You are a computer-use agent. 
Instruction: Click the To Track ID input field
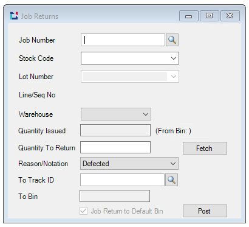tap(122, 180)
